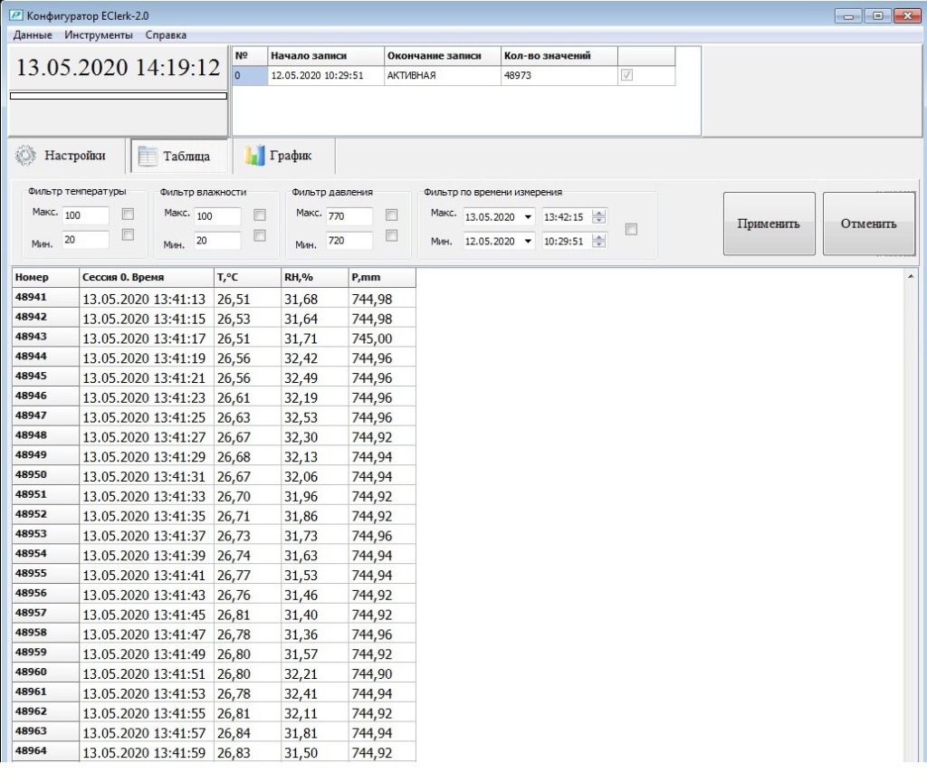
Task: Enable the humidity min filter checkbox
Action: [x=260, y=235]
